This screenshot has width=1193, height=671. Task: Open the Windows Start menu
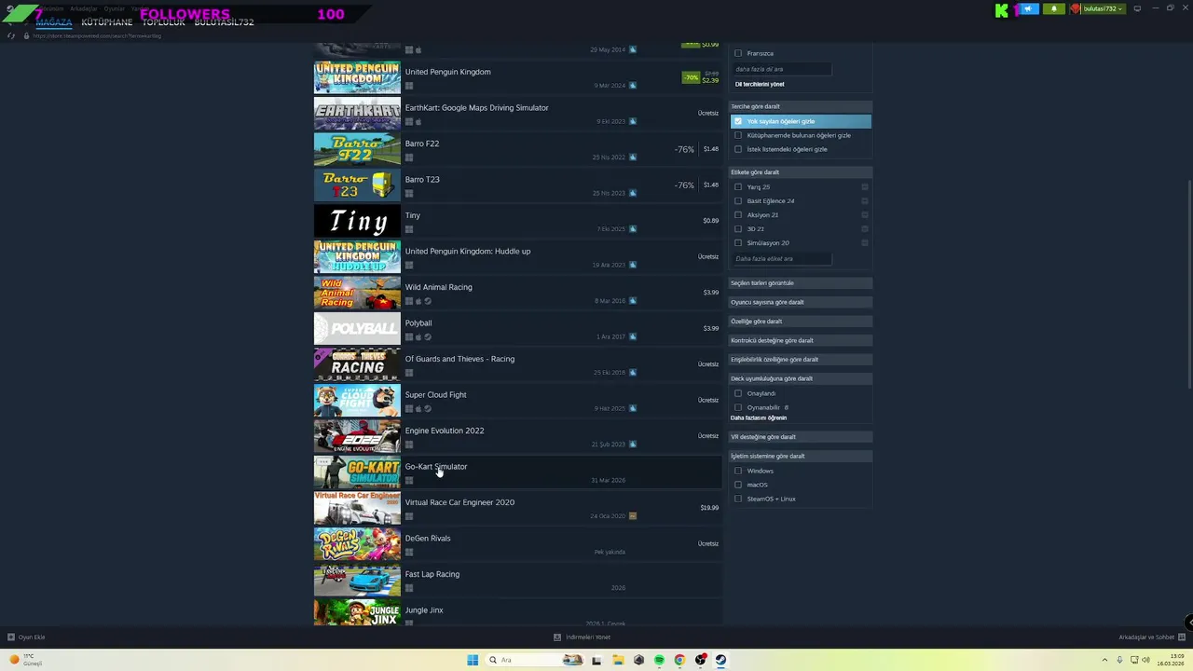click(473, 660)
